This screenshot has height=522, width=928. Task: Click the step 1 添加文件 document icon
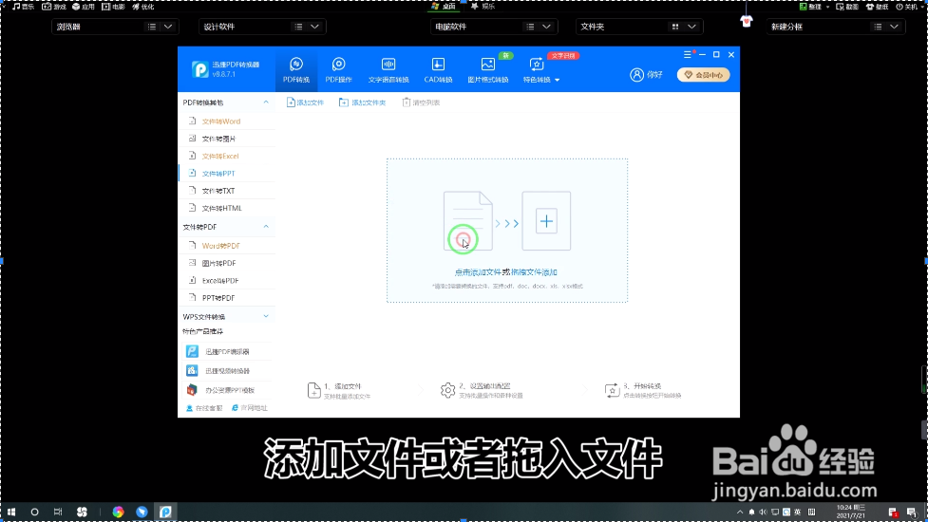click(313, 390)
